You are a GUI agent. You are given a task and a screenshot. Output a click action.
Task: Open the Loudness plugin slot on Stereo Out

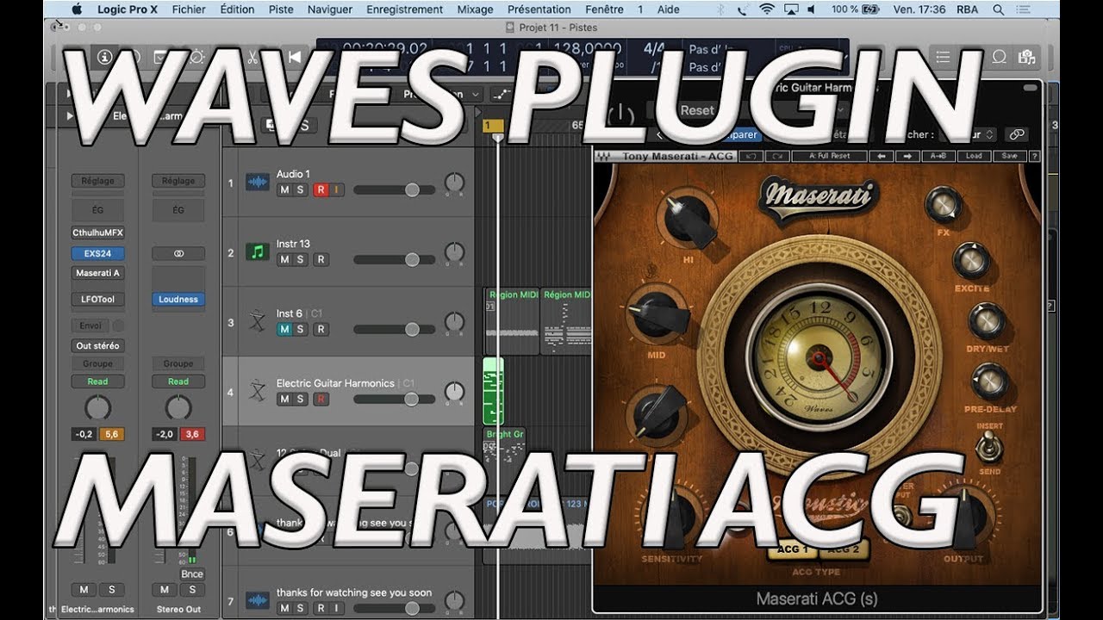[178, 300]
